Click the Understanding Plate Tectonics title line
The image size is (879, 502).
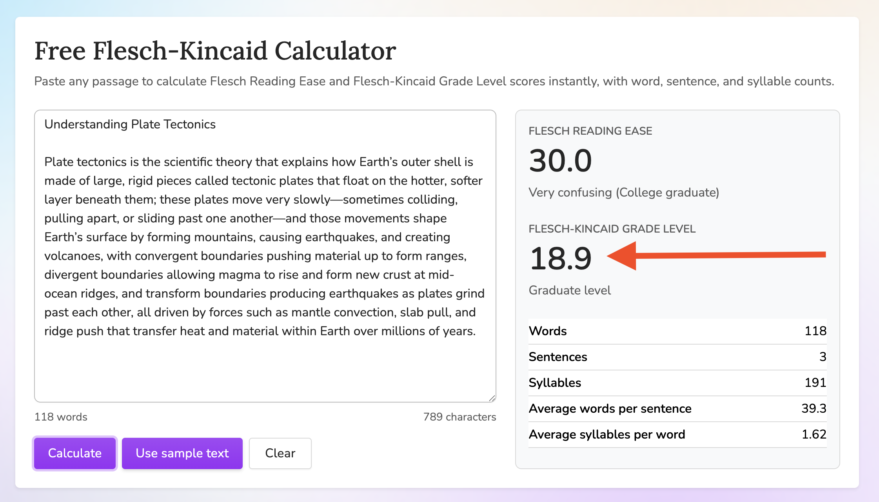130,125
